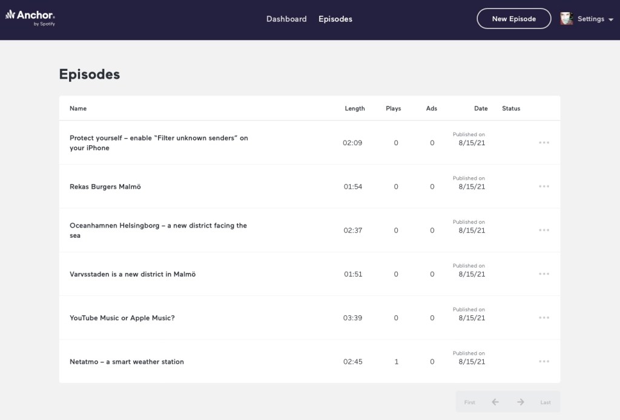Jump to the Last page

pyautogui.click(x=545, y=401)
